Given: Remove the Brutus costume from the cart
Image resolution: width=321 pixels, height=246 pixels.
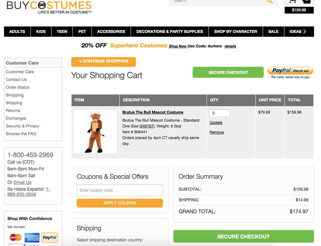Looking at the screenshot, I should (x=216, y=132).
